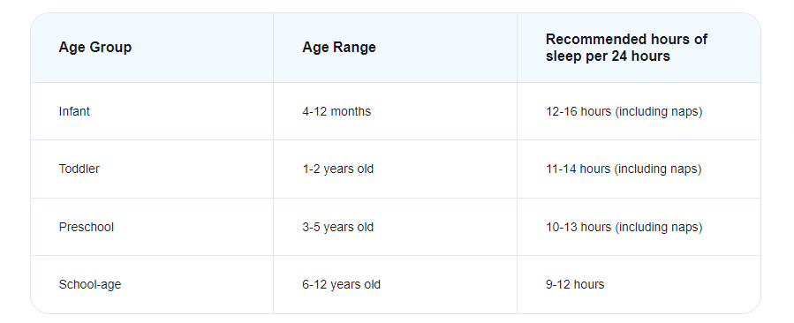
Task: Click the 9-12 hours cell
Action: coord(639,284)
